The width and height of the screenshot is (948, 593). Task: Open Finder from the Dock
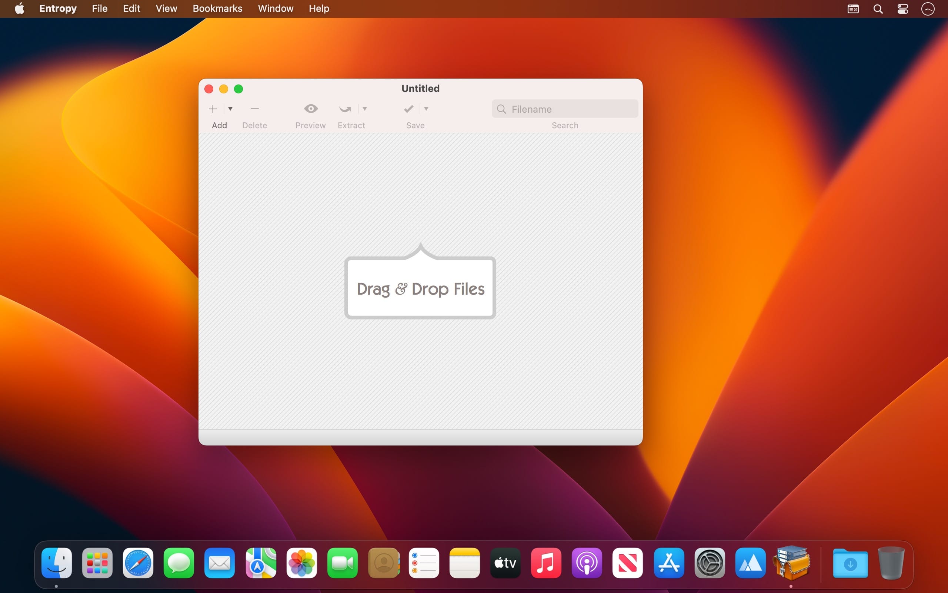[57, 563]
